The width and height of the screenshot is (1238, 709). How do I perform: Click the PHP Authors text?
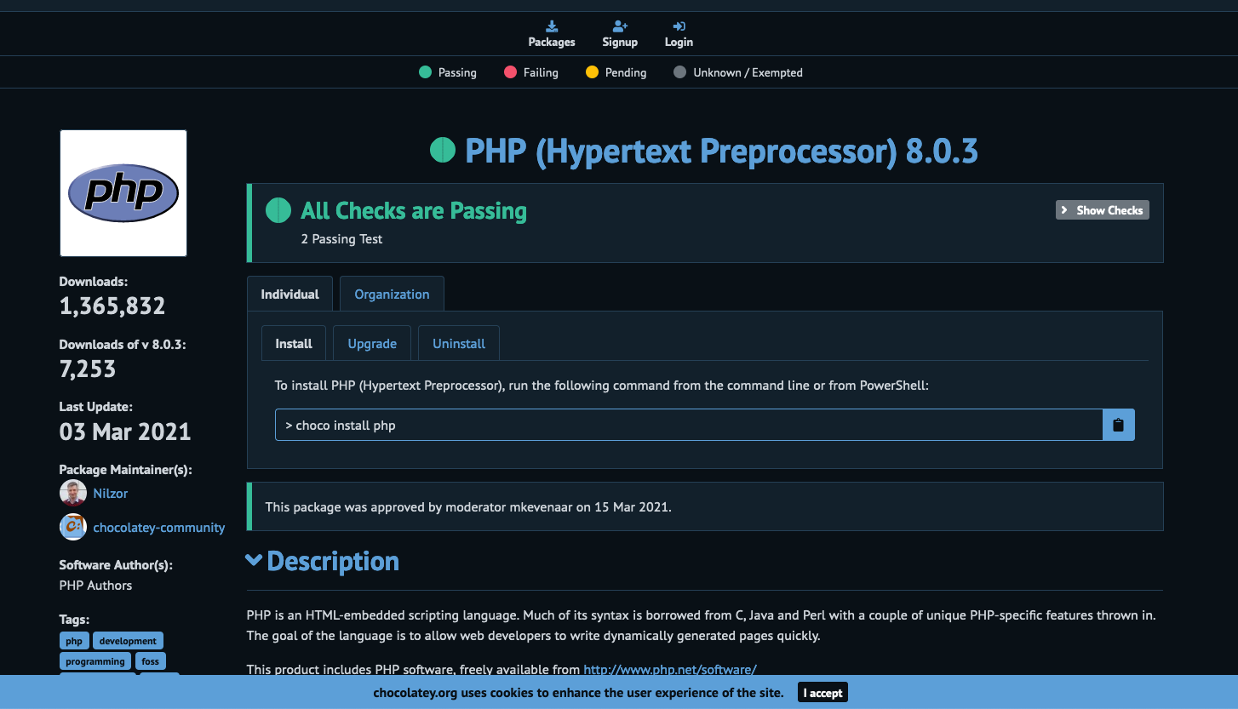pos(95,586)
